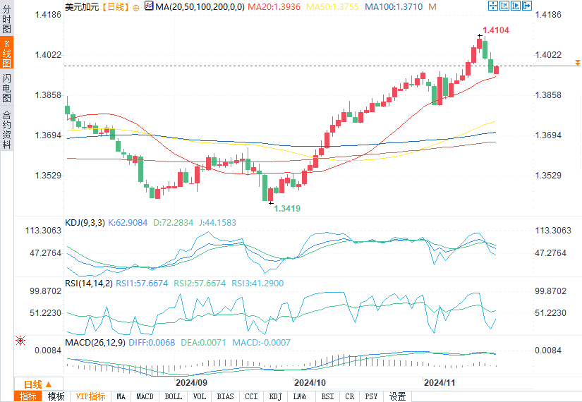Click the 美元加元 symbol title
Image resolution: width=582 pixels, height=402 pixels.
click(x=82, y=6)
